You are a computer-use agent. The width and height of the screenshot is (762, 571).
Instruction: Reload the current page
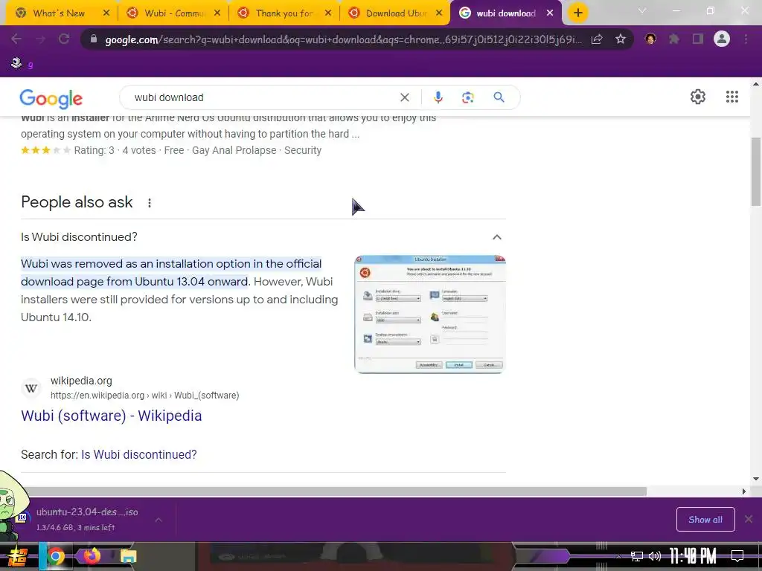[x=64, y=39]
